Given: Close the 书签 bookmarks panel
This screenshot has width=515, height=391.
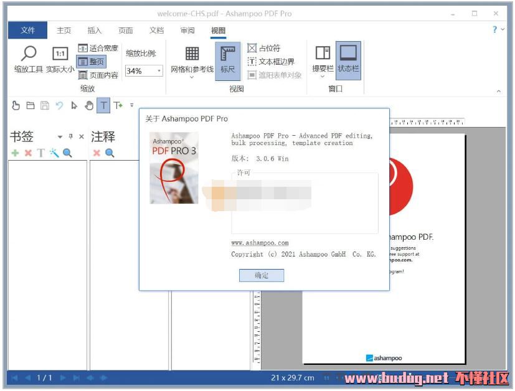Looking at the screenshot, I should (x=82, y=136).
